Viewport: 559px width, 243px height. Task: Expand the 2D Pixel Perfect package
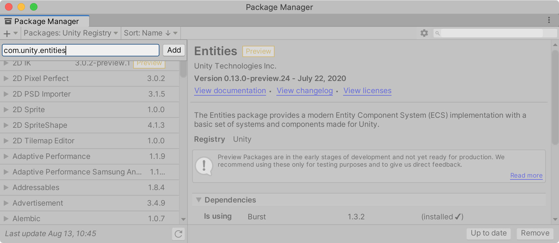point(6,79)
